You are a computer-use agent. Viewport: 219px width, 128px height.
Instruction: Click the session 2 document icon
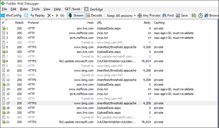3,33
